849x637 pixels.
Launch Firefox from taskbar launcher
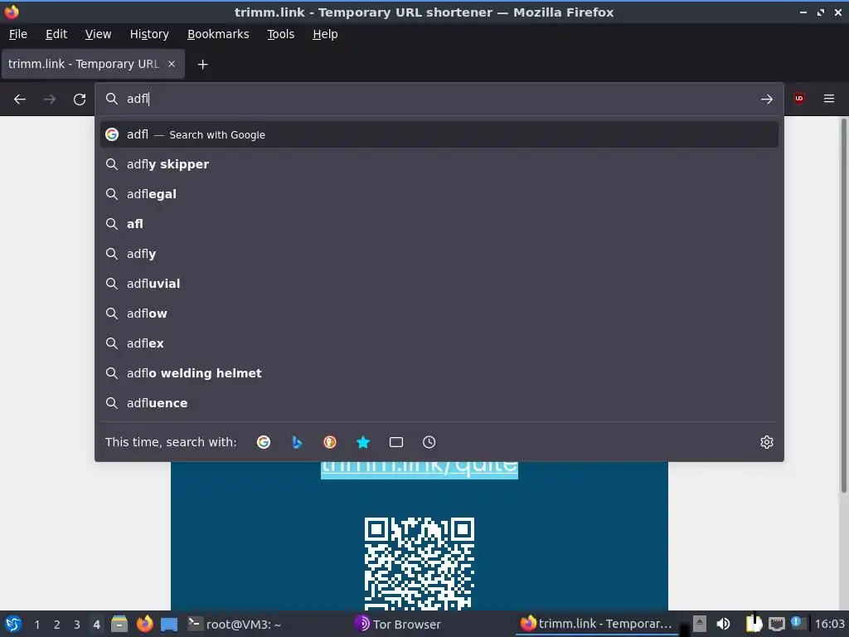click(144, 624)
